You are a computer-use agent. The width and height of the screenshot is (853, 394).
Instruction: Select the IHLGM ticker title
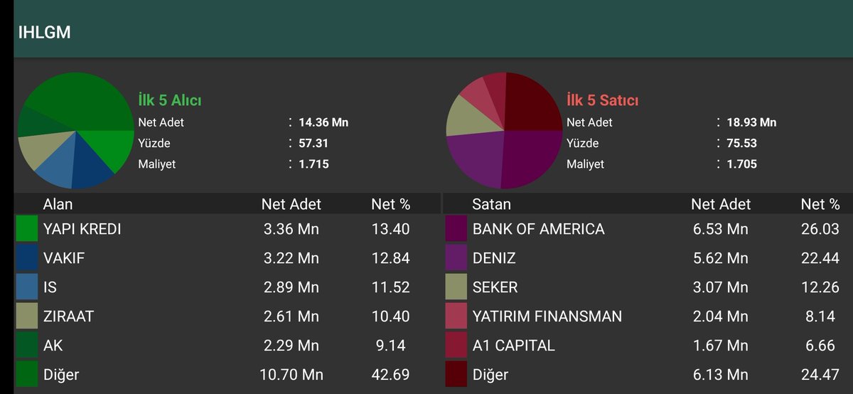pos(44,33)
